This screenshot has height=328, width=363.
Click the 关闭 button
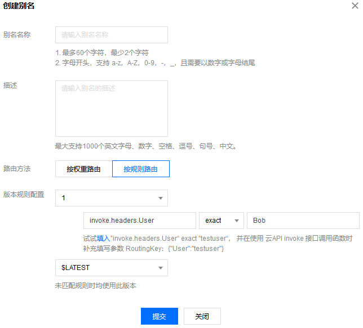[x=202, y=316]
